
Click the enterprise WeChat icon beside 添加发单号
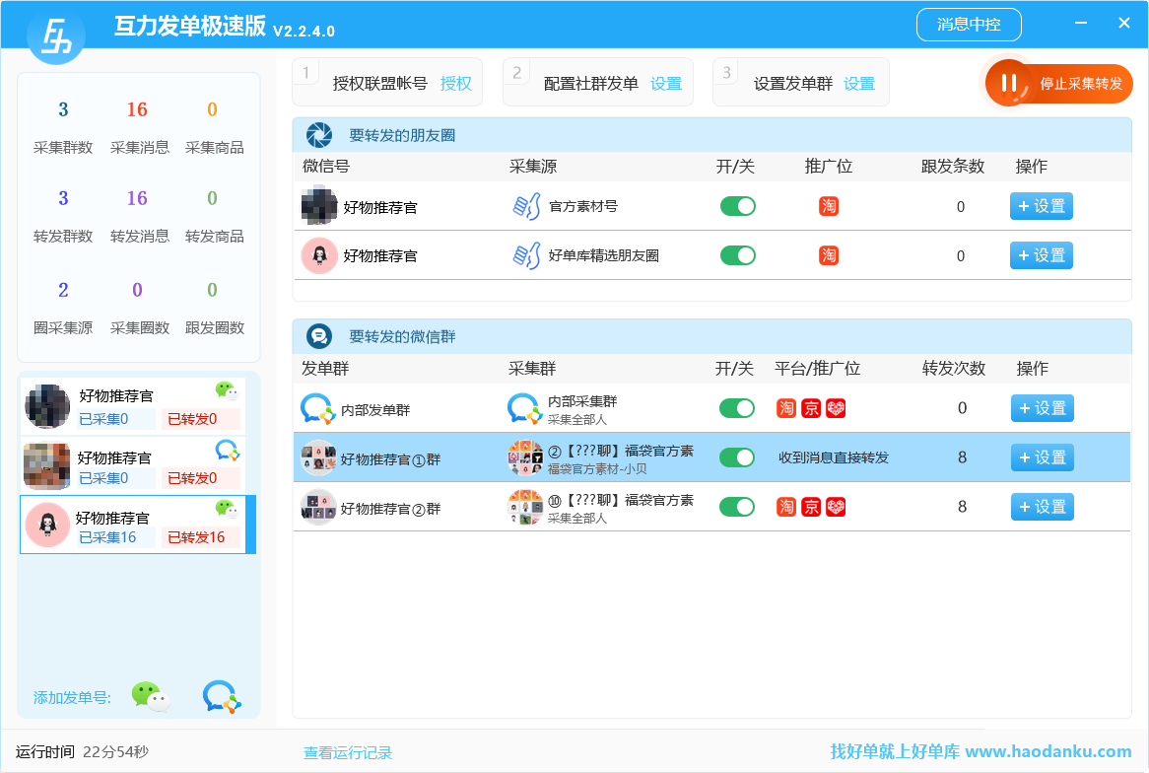(x=221, y=696)
